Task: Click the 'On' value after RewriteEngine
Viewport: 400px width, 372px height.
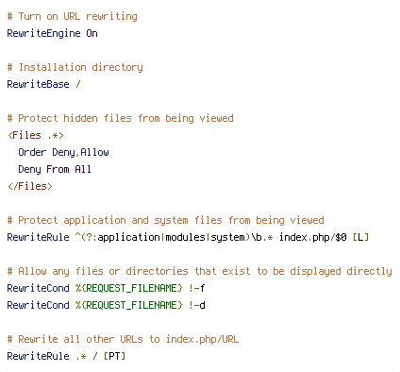Action: tap(92, 33)
